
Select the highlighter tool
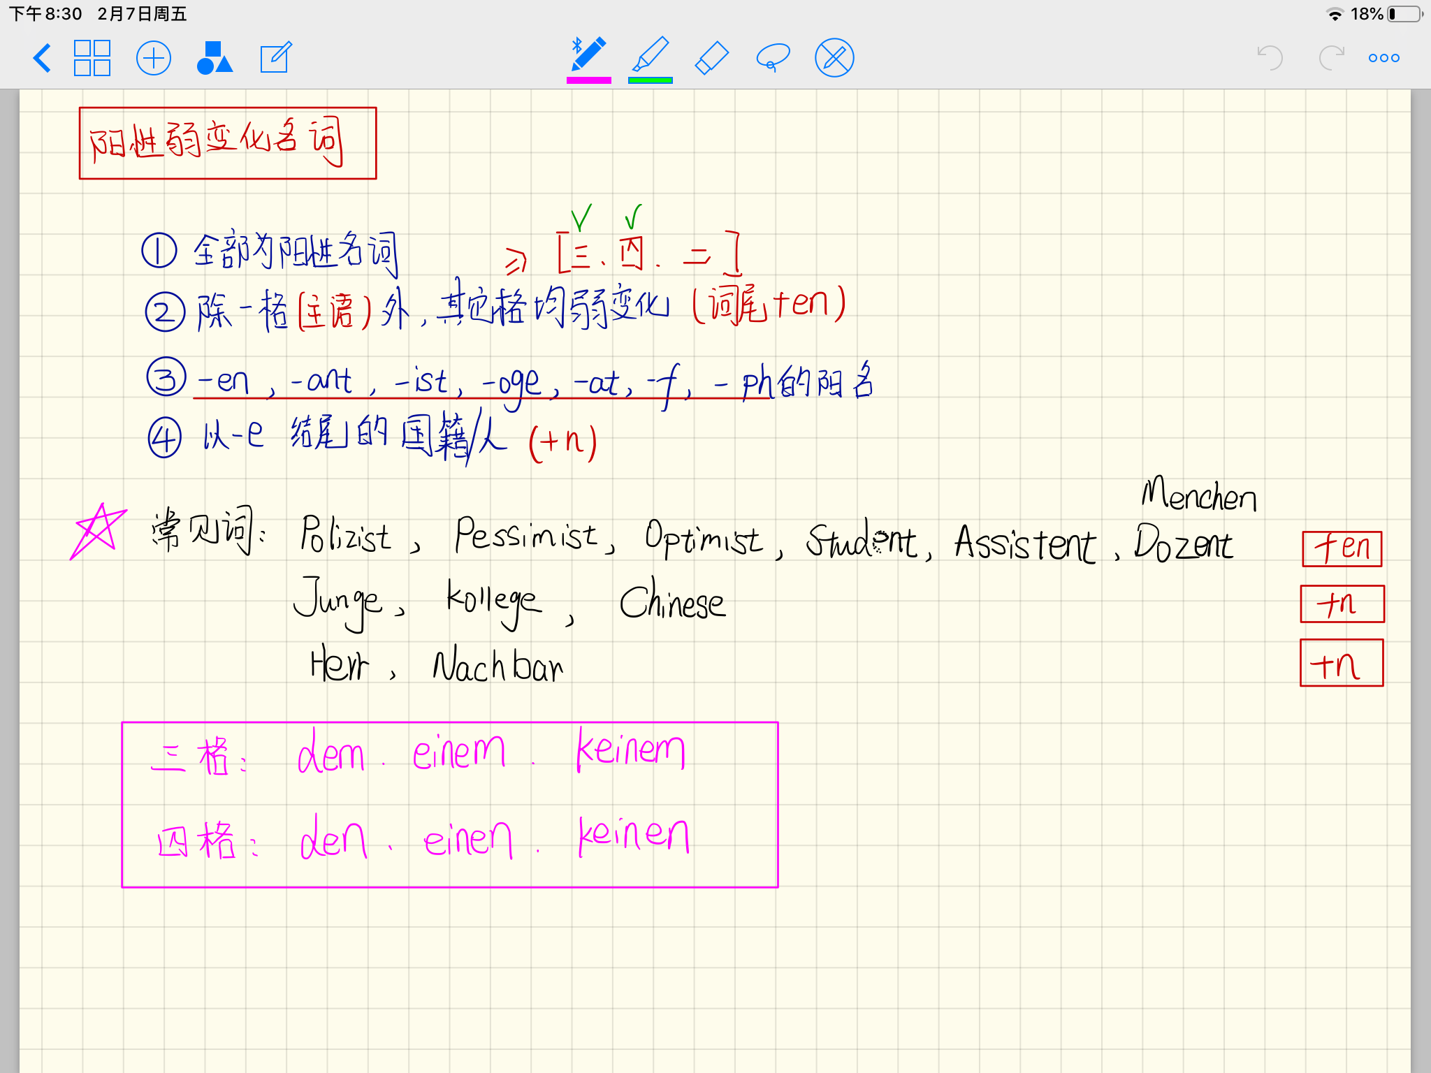(x=651, y=54)
